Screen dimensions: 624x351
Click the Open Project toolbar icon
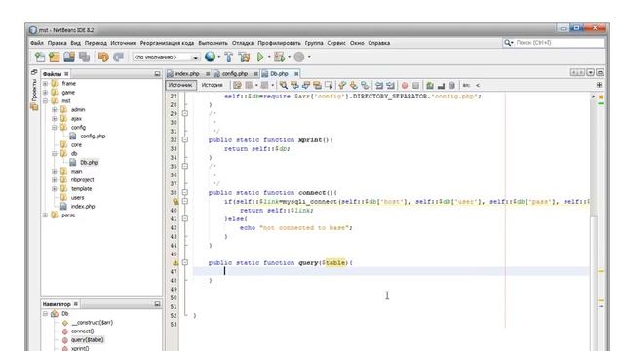pyautogui.click(x=69, y=58)
